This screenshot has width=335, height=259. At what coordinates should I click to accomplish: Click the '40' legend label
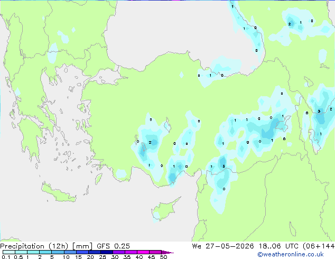139,257
